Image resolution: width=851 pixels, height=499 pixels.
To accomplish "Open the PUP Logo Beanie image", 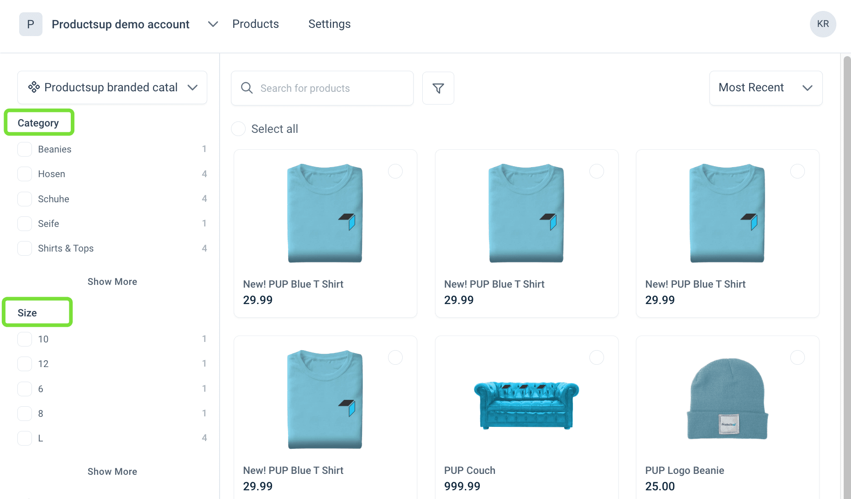I will tap(728, 399).
